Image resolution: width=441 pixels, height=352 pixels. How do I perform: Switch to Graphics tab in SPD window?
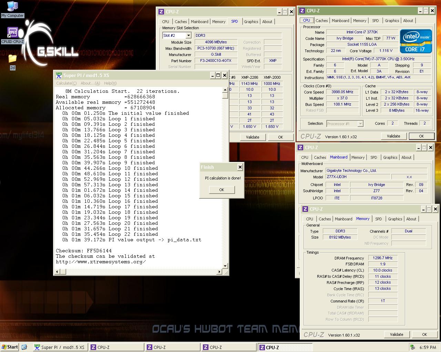tap(251, 22)
